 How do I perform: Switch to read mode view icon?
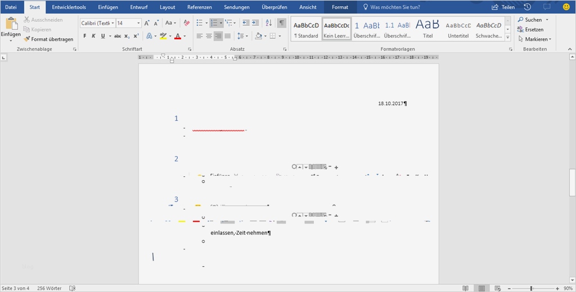(x=465, y=288)
